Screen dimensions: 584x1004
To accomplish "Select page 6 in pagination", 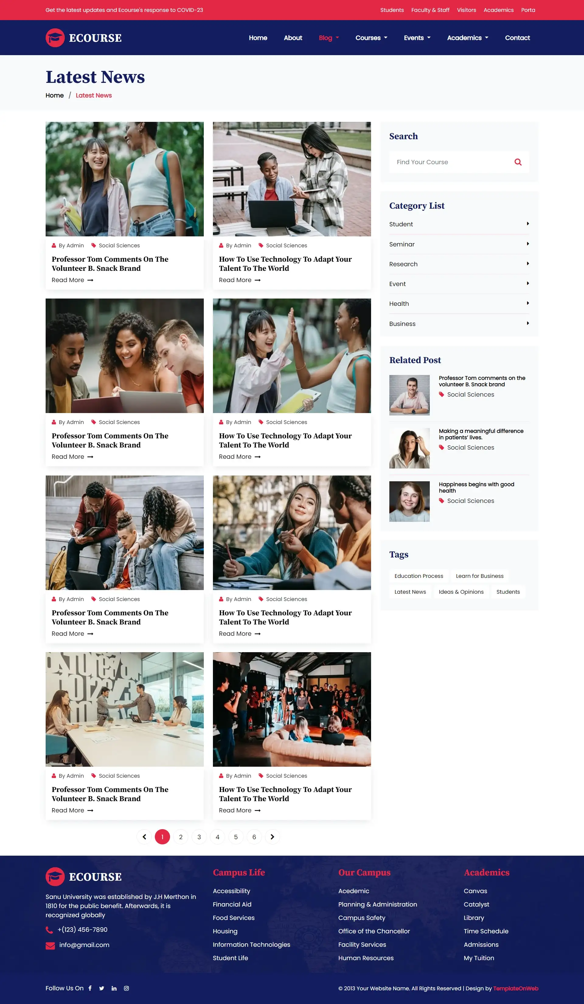I will click(254, 837).
